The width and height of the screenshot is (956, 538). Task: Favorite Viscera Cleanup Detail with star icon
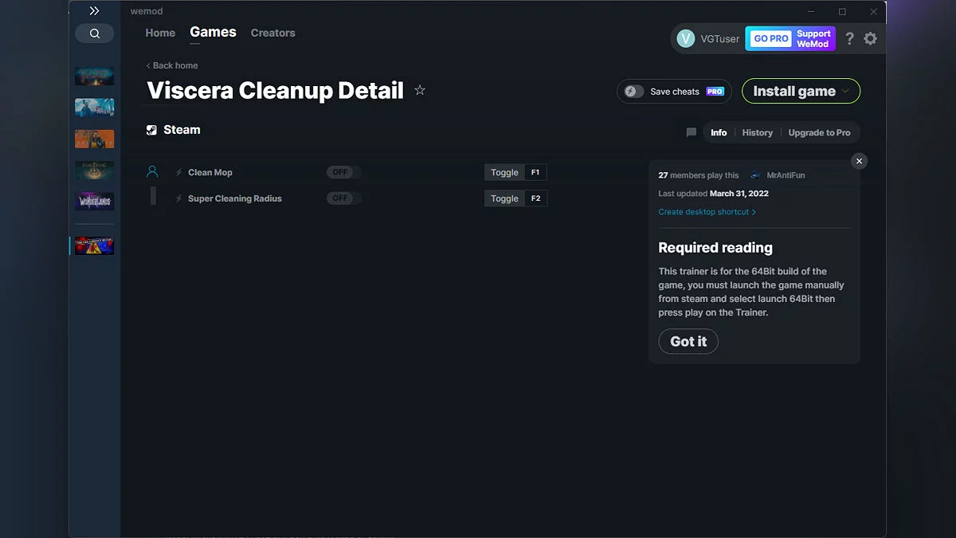click(420, 91)
